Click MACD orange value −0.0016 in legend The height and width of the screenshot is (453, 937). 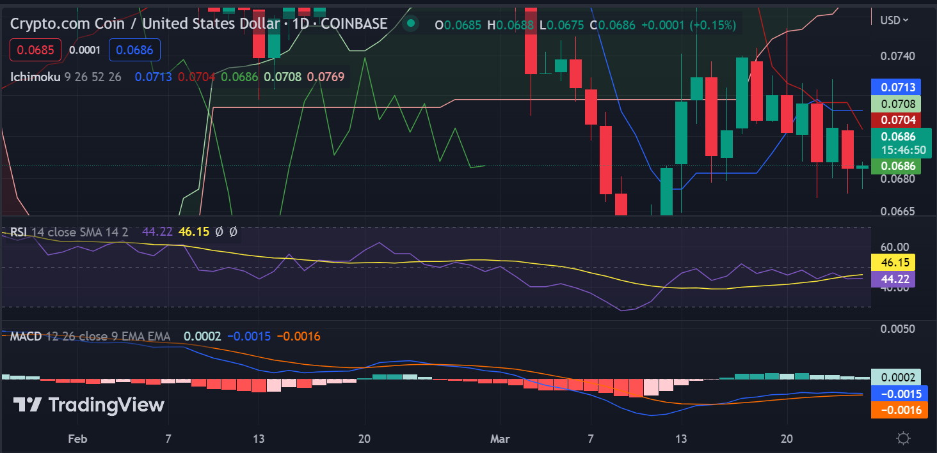pyautogui.click(x=298, y=336)
